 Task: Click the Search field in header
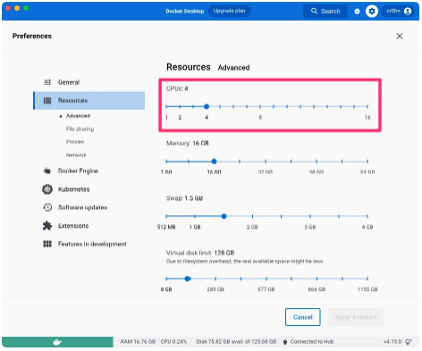coord(325,12)
